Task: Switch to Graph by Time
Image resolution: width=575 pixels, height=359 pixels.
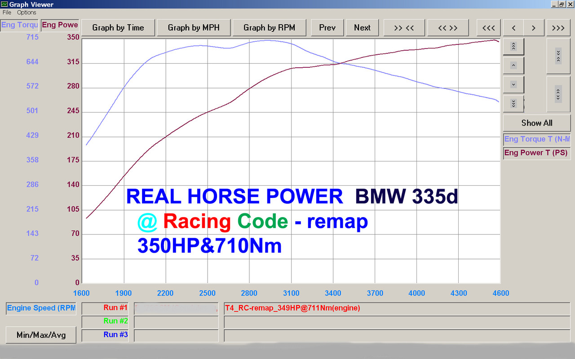Action: pos(118,28)
